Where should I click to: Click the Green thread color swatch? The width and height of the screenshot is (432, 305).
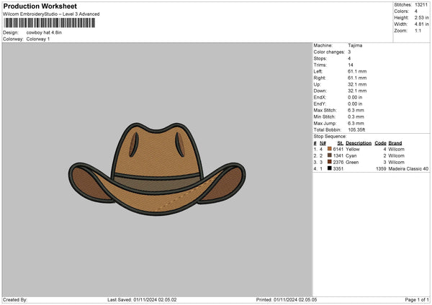point(330,162)
